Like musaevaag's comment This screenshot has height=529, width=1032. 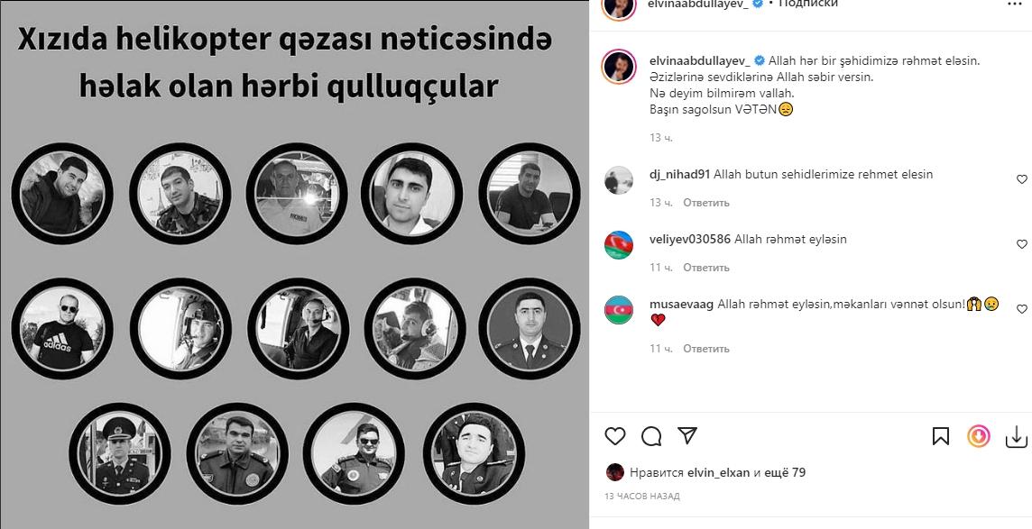tap(1021, 309)
